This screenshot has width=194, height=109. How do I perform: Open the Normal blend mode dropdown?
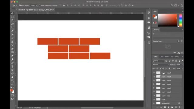tap(161, 64)
